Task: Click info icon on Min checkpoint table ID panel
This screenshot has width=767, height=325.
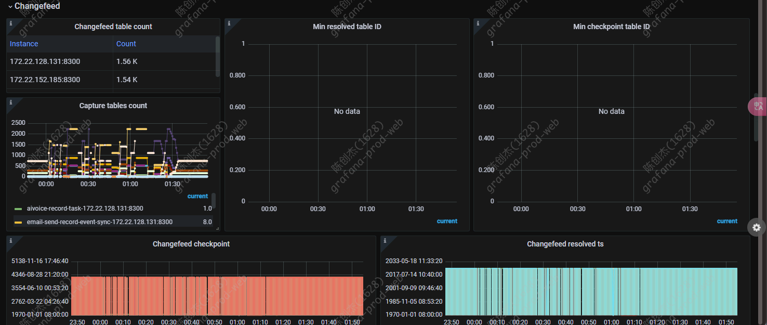Action: coord(478,23)
